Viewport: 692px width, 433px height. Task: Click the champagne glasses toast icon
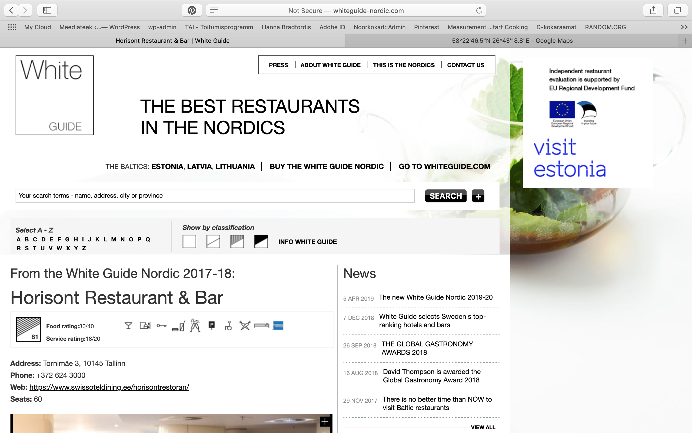(195, 326)
